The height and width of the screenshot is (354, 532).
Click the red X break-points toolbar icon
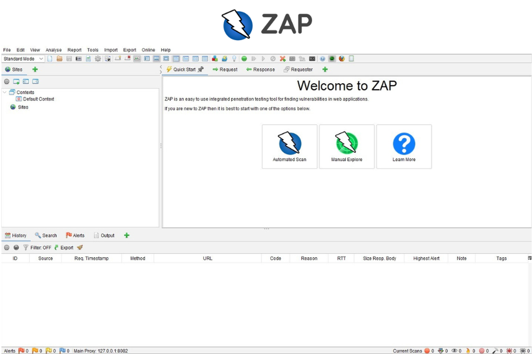(x=283, y=58)
